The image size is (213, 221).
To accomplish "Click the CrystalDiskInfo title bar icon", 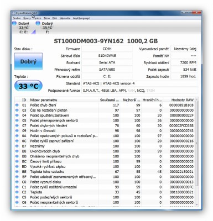I will [13, 13].
